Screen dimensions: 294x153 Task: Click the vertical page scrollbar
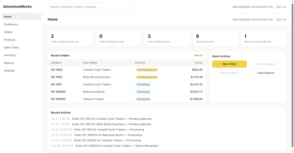point(293,75)
